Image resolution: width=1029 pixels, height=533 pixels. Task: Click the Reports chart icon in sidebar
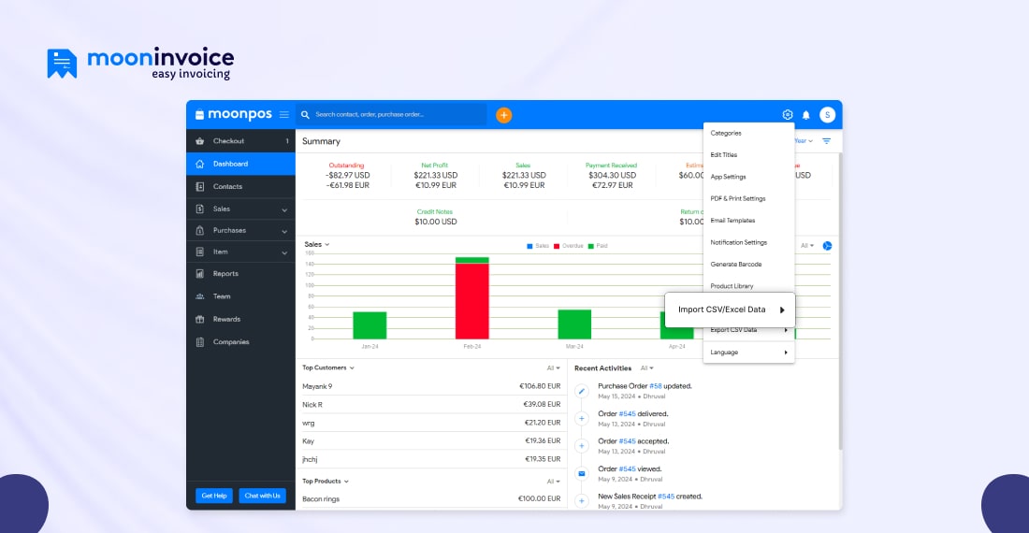click(200, 274)
